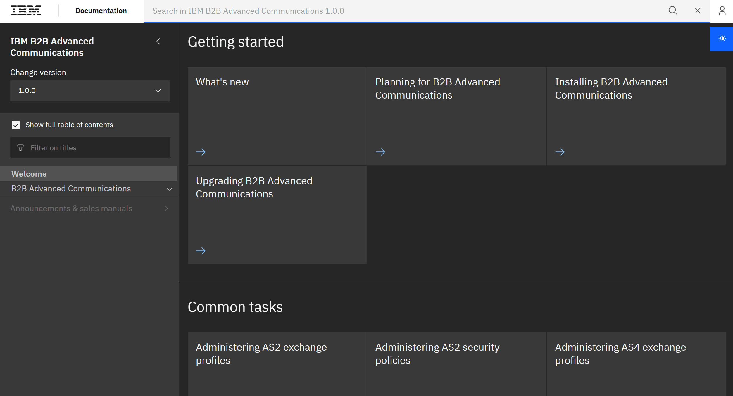733x396 pixels.
Task: Click the IBM B2B Advanced Communications sidebar title
Action: pyautogui.click(x=52, y=47)
